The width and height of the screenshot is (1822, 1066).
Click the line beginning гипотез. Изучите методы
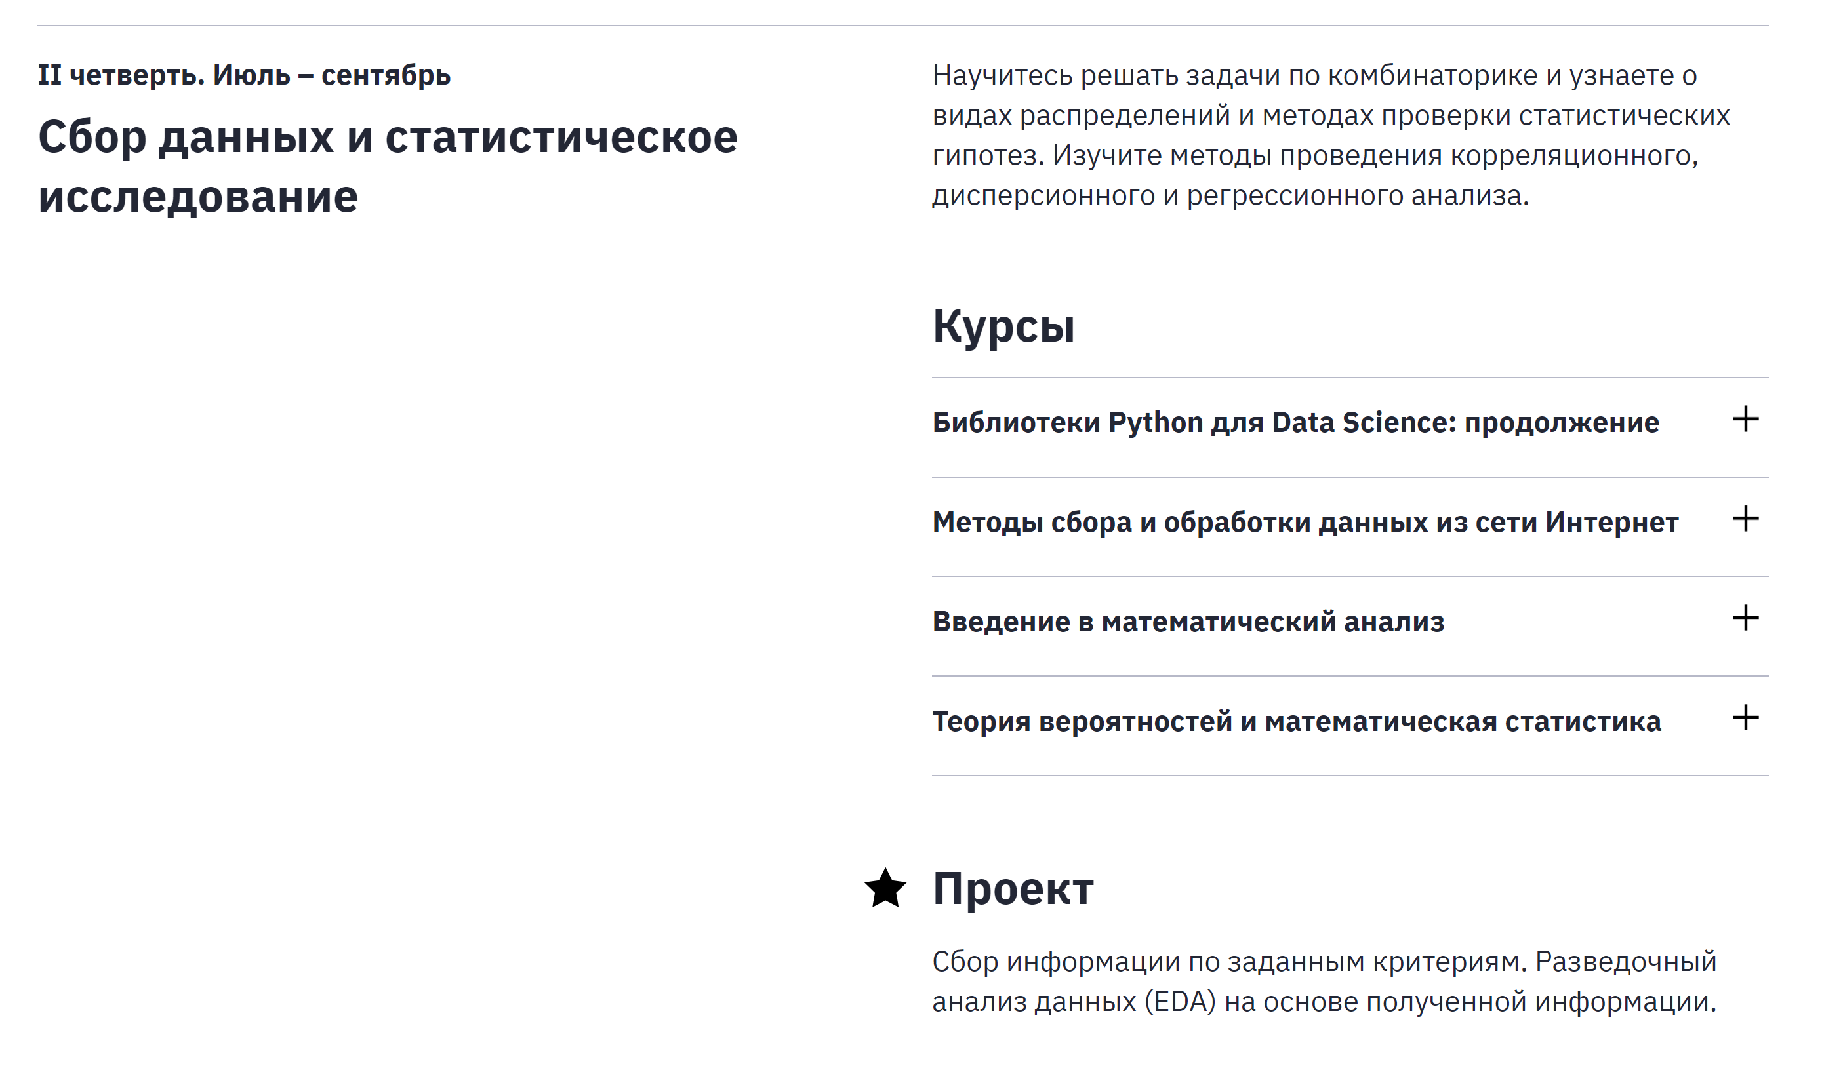coord(1314,155)
